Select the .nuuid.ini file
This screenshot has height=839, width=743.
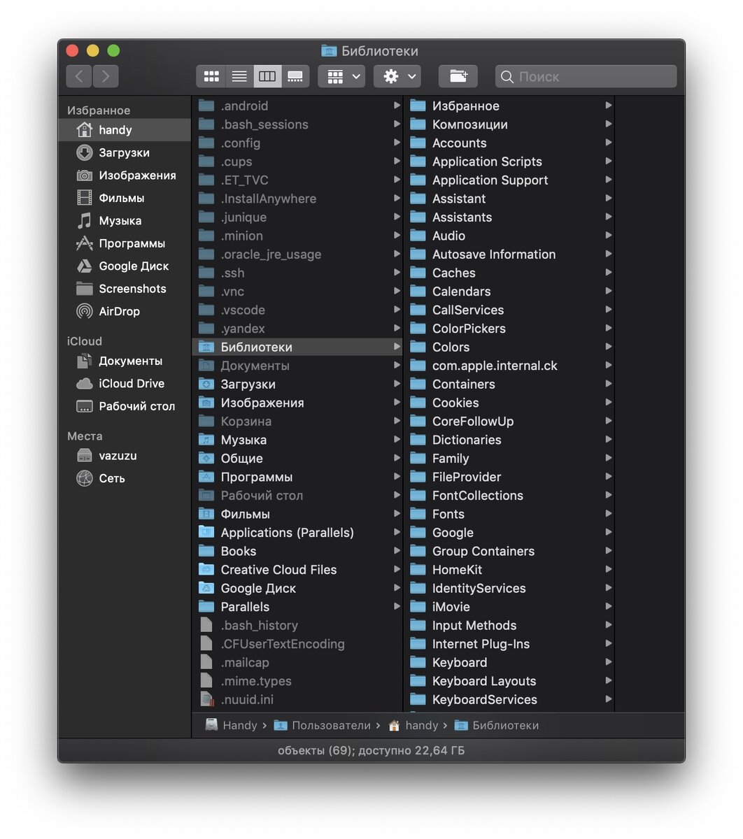pyautogui.click(x=297, y=700)
